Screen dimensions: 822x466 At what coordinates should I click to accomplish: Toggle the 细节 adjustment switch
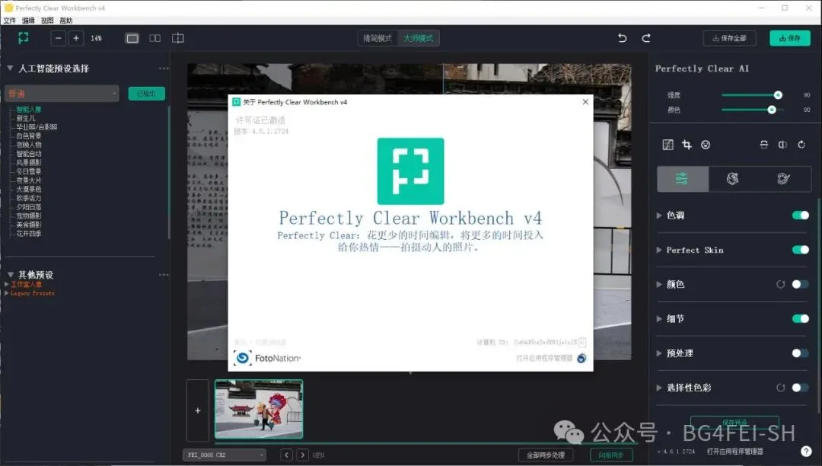(x=801, y=318)
